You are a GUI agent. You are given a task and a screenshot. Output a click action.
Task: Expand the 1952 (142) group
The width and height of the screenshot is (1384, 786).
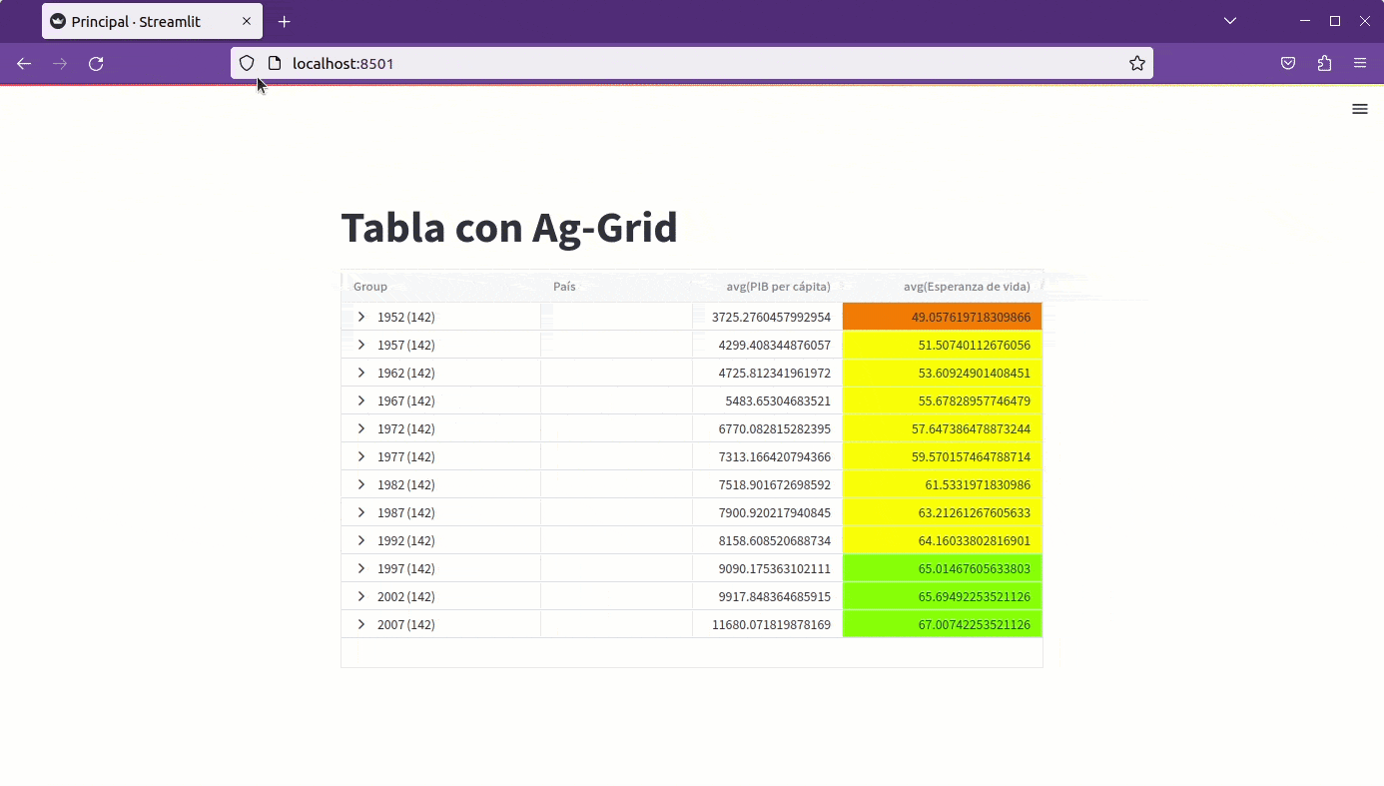point(361,317)
